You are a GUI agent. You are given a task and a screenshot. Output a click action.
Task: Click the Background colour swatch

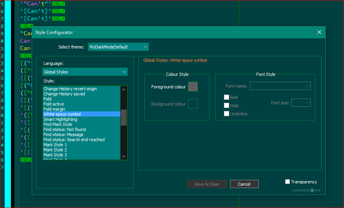[193, 104]
